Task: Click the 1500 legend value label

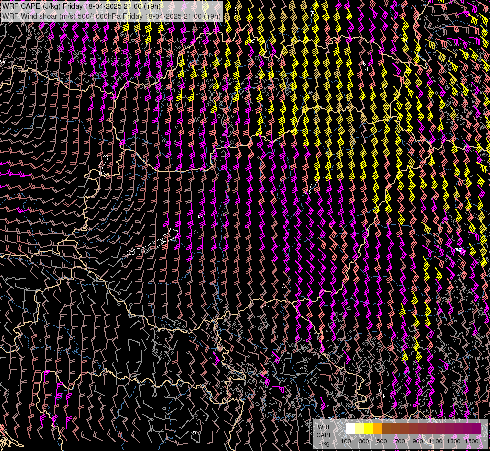Action: pos(472,441)
